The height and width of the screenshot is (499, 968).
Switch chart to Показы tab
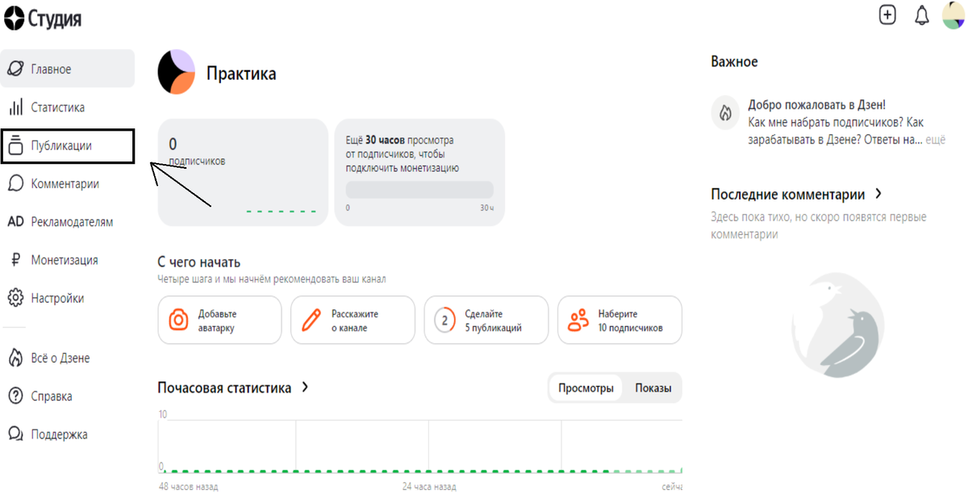pyautogui.click(x=653, y=388)
